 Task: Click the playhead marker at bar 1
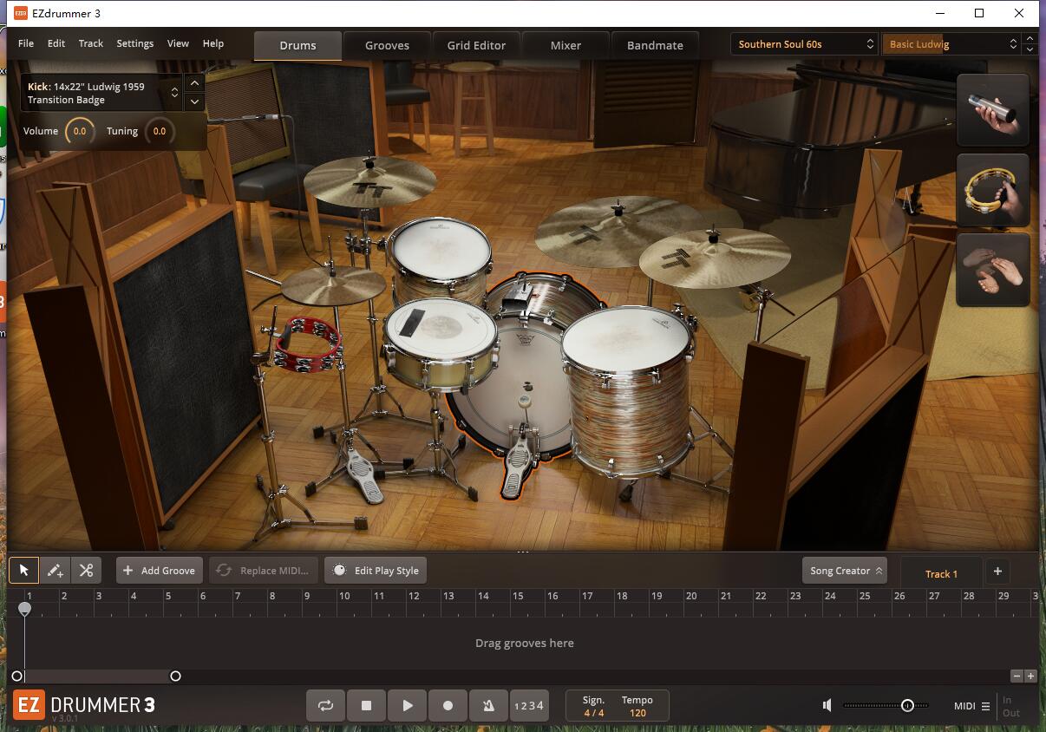point(24,609)
